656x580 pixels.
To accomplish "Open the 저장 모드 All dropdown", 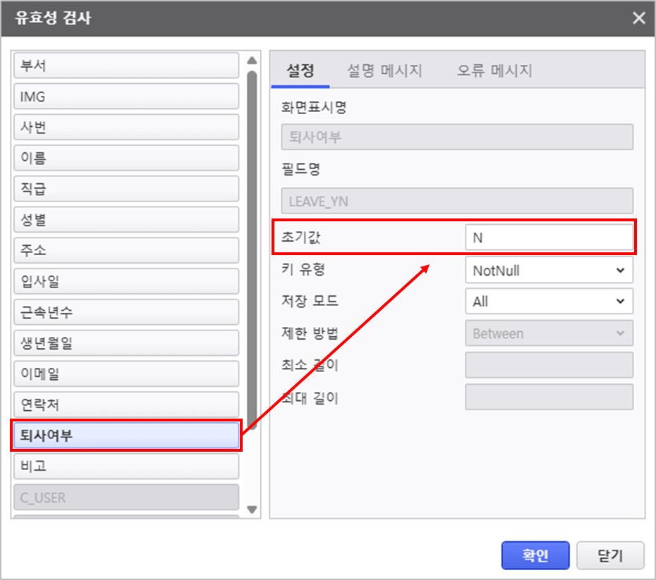I will click(549, 302).
